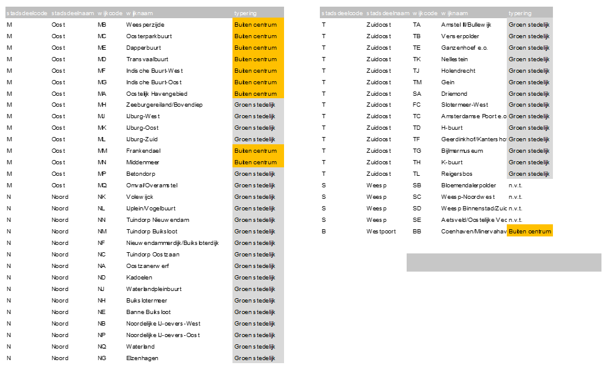Click the Noordelijke IJ-oevers-West cell

click(163, 324)
